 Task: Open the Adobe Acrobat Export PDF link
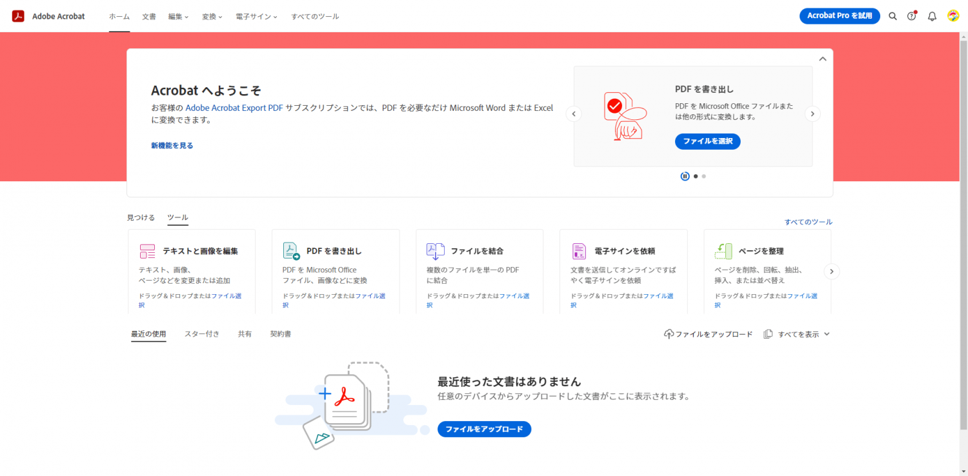point(234,108)
